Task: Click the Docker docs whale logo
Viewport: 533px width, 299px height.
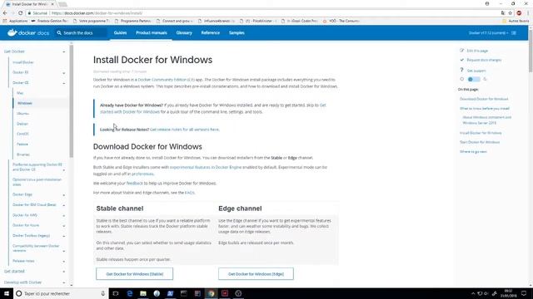Action: tap(12, 32)
